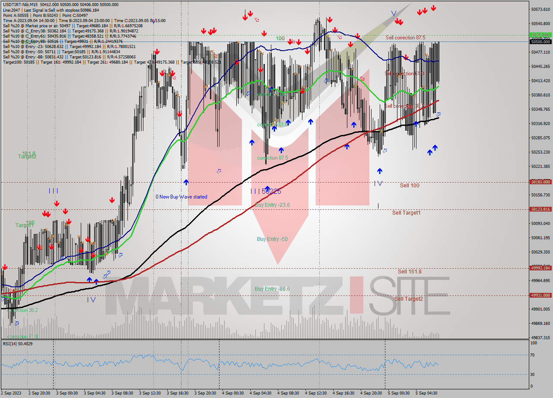The width and height of the screenshot is (553, 398).
Task: Click the 'Buy Entry -88.6' label
Action: (272, 289)
